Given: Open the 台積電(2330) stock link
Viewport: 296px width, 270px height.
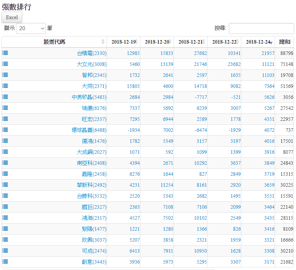Looking at the screenshot, I should 92,53.
